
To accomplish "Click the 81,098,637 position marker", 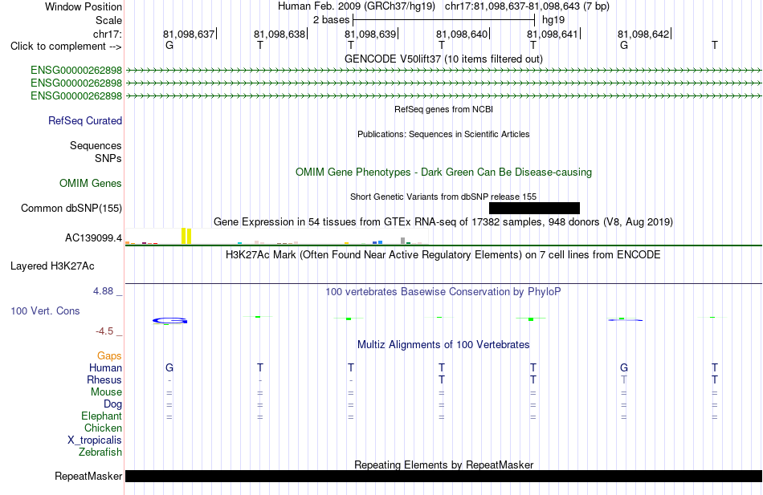I will pyautogui.click(x=189, y=34).
